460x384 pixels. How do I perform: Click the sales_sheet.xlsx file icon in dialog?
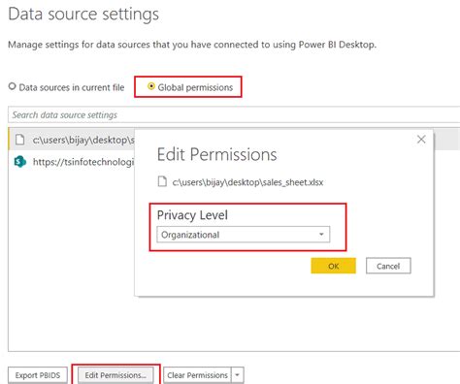click(162, 181)
